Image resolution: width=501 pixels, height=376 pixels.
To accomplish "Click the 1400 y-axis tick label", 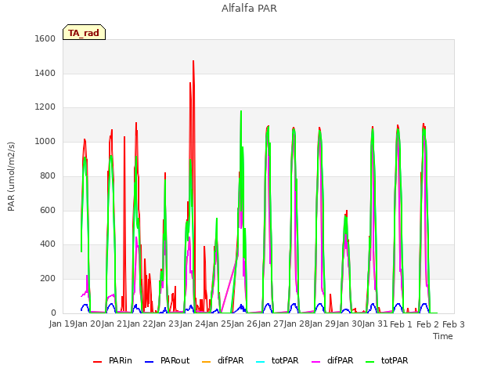I will [45, 73].
